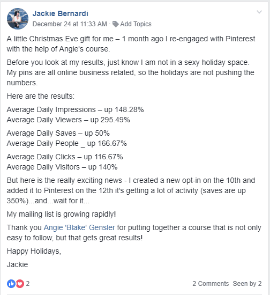Click the Average Daily Impressions line
The height and width of the screenshot is (295, 270).
tap(75, 109)
